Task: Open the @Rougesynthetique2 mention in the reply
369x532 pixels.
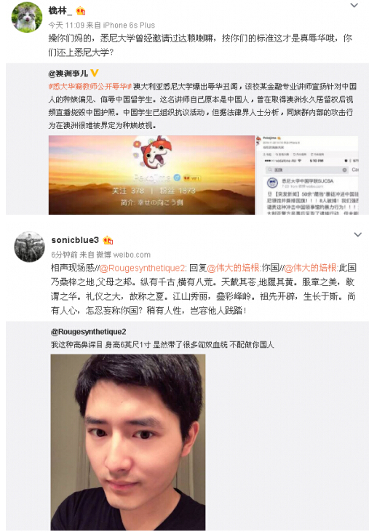Action: 143,268
